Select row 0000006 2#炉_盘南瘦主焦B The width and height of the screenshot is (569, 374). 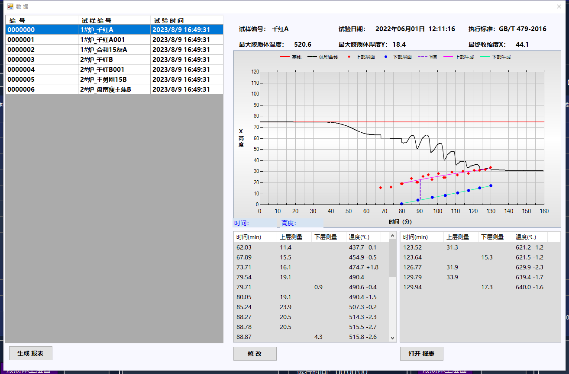tap(114, 90)
